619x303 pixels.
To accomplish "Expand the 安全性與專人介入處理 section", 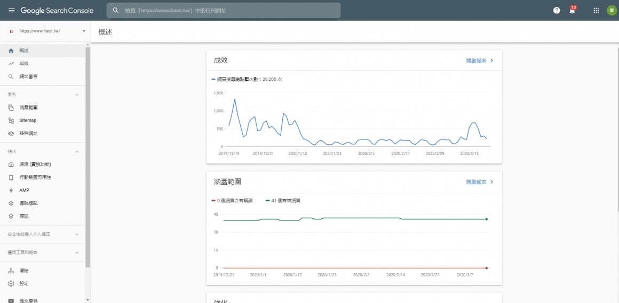I will coord(77,234).
